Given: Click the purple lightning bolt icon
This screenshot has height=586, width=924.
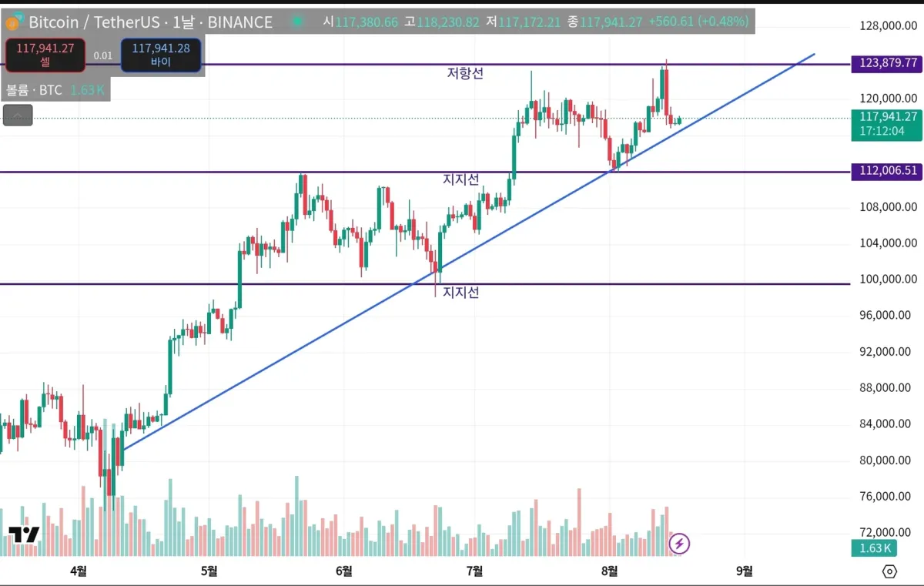Looking at the screenshot, I should (x=678, y=544).
